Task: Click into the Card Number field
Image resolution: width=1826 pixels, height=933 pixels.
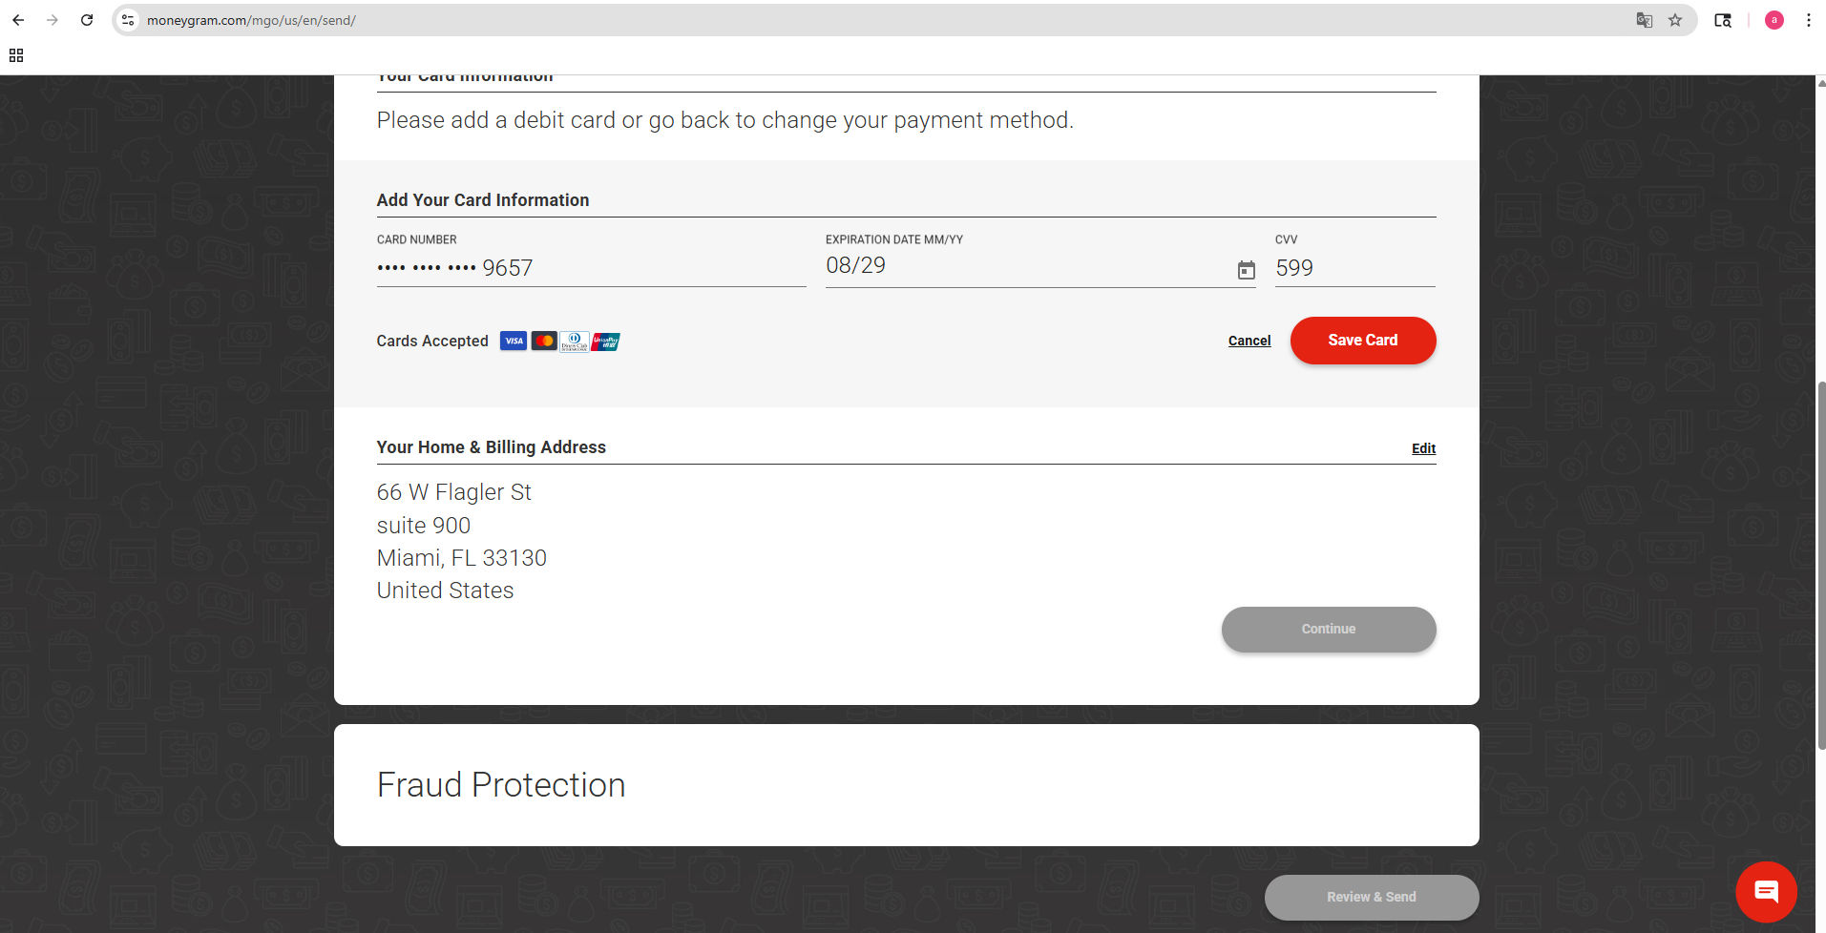Action: click(590, 268)
